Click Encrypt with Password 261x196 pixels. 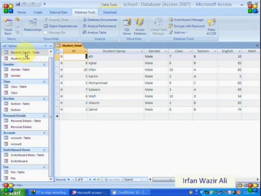(x=187, y=26)
